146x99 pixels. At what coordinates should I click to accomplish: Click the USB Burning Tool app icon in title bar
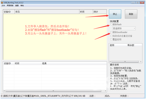2,3
